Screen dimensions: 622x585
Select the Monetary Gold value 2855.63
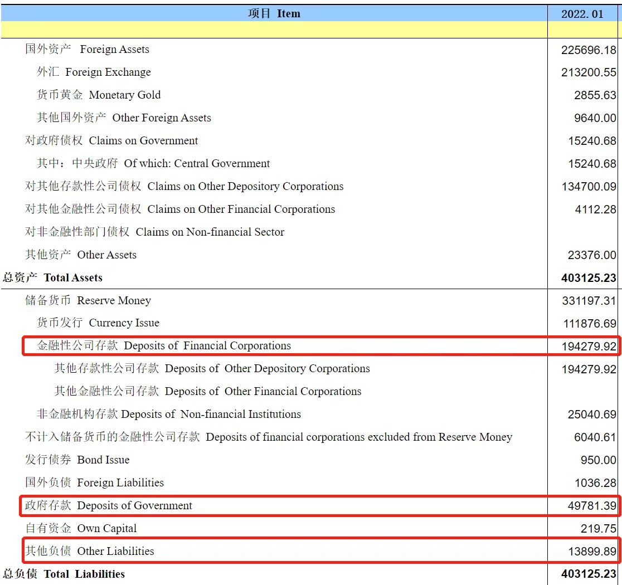595,95
